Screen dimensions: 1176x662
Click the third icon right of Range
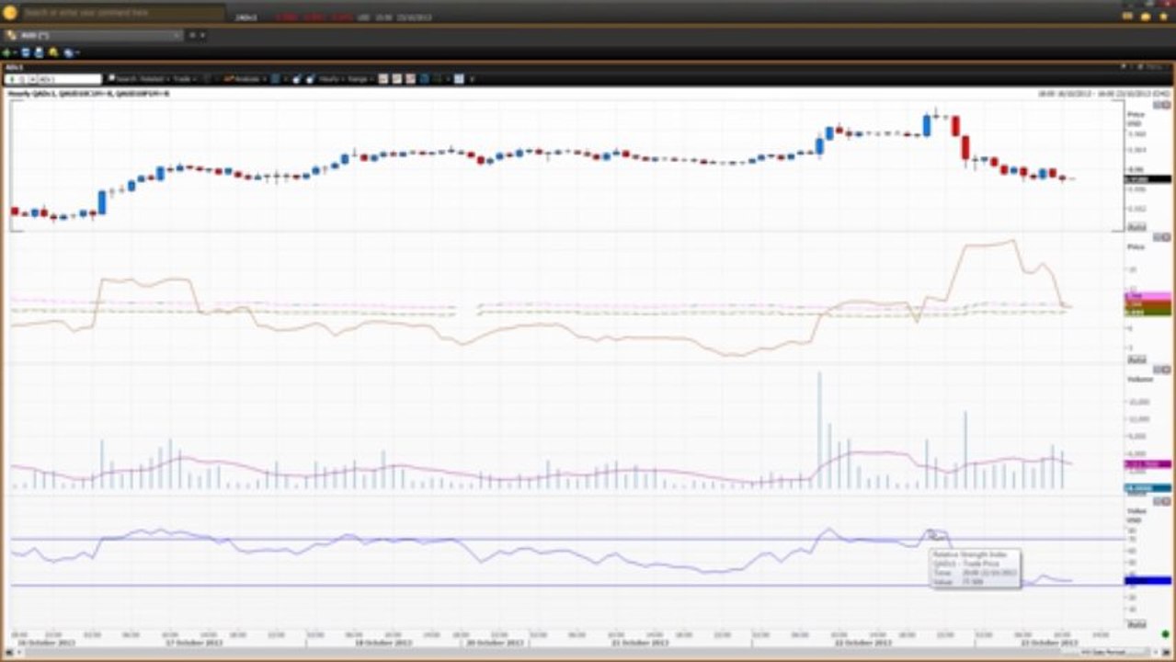410,79
